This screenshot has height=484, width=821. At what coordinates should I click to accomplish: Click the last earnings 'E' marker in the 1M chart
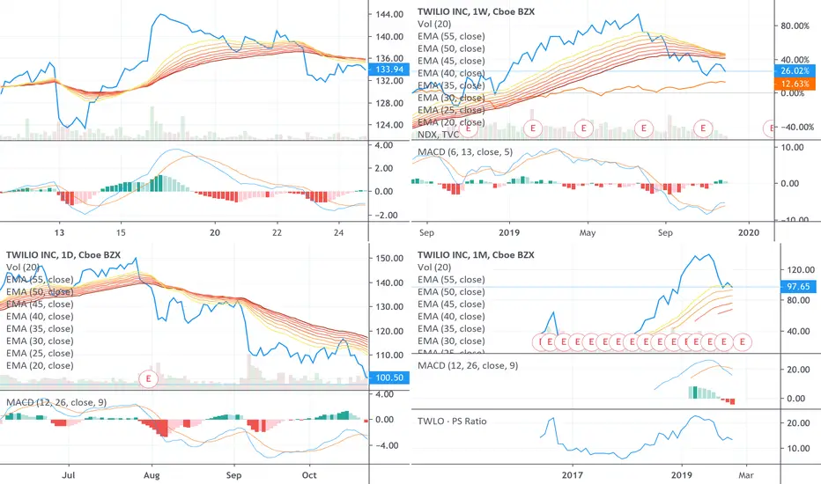743,342
